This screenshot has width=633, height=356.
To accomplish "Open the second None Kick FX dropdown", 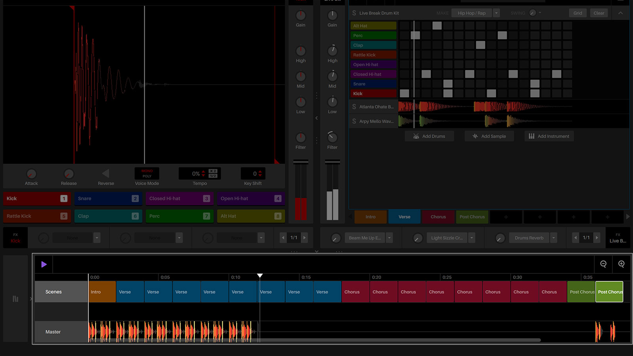I will [x=179, y=238].
